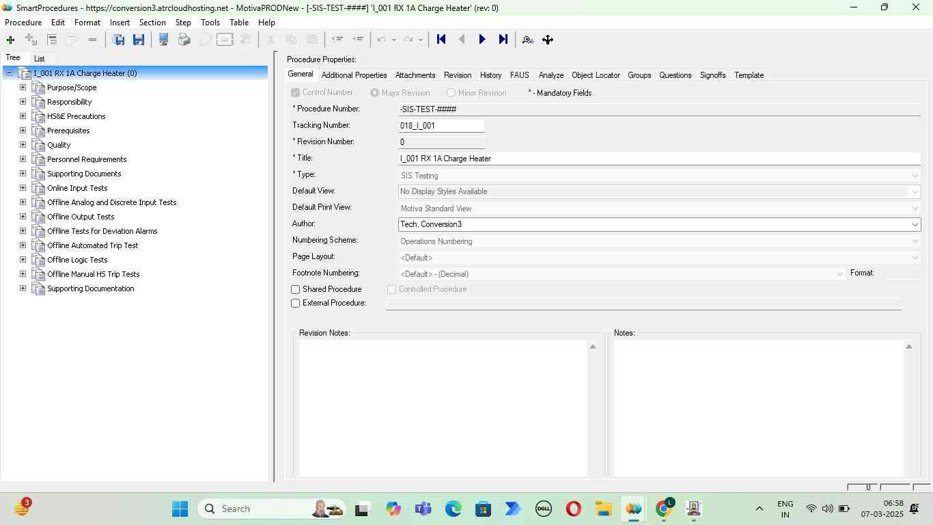Image resolution: width=933 pixels, height=525 pixels.
Task: Expand the HS&E Precautions tree node
Action: point(23,116)
